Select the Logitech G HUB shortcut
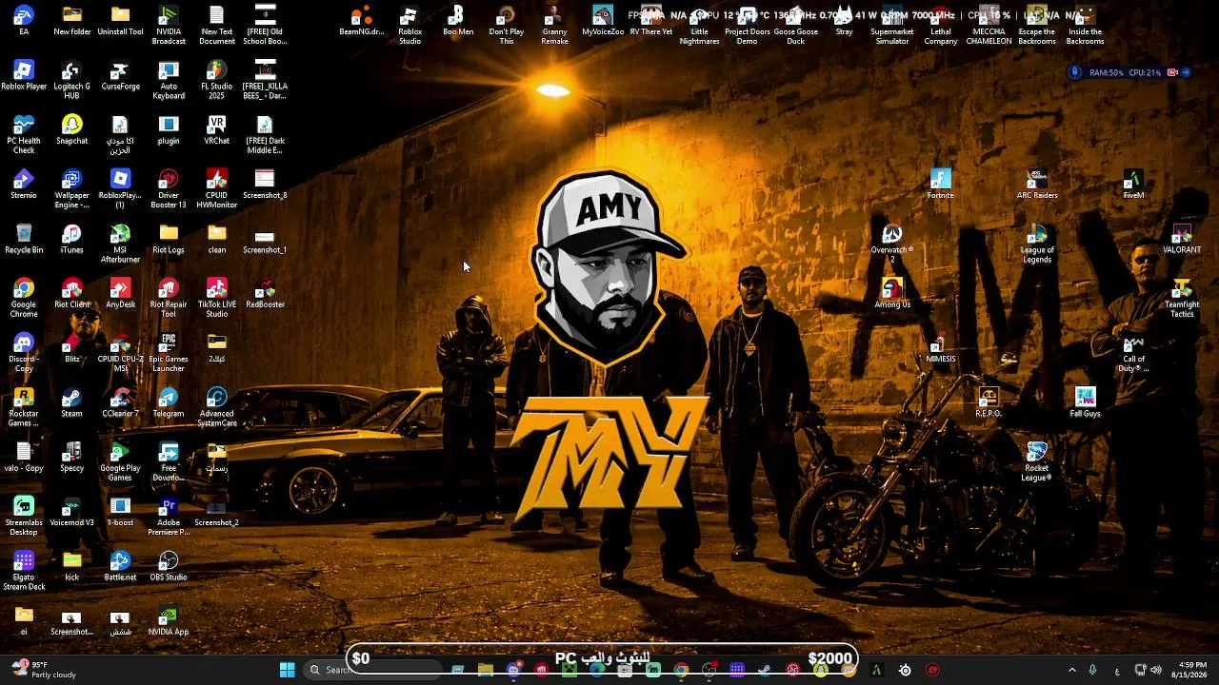The image size is (1219, 685). (71, 80)
